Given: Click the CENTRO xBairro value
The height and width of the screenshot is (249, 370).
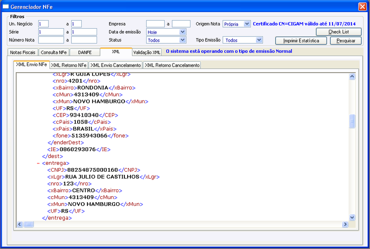Looking at the screenshot, I should tap(84, 190).
